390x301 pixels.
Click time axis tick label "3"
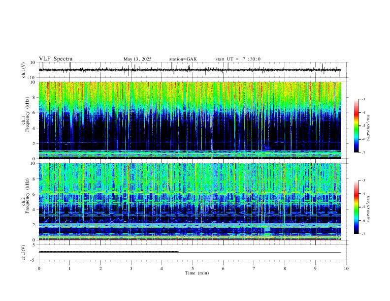point(131,269)
